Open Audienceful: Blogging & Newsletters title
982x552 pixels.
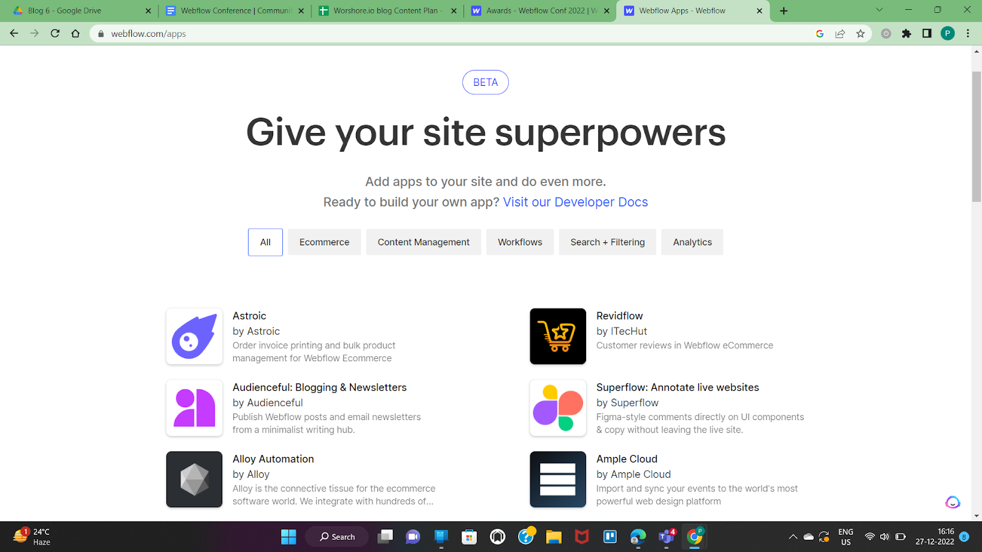[319, 388]
